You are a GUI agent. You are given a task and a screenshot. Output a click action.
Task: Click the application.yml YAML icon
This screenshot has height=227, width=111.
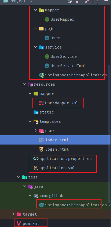(x=36, y=168)
